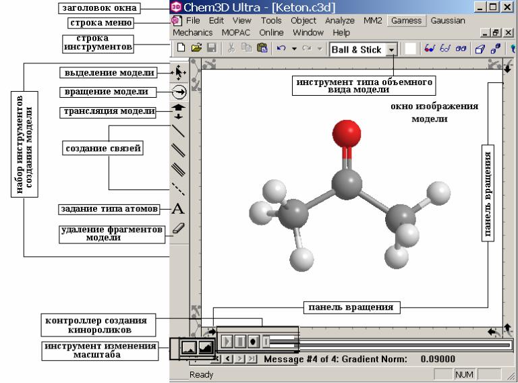
Task: Expand the Ball & Stick display type arrow
Action: [x=391, y=50]
